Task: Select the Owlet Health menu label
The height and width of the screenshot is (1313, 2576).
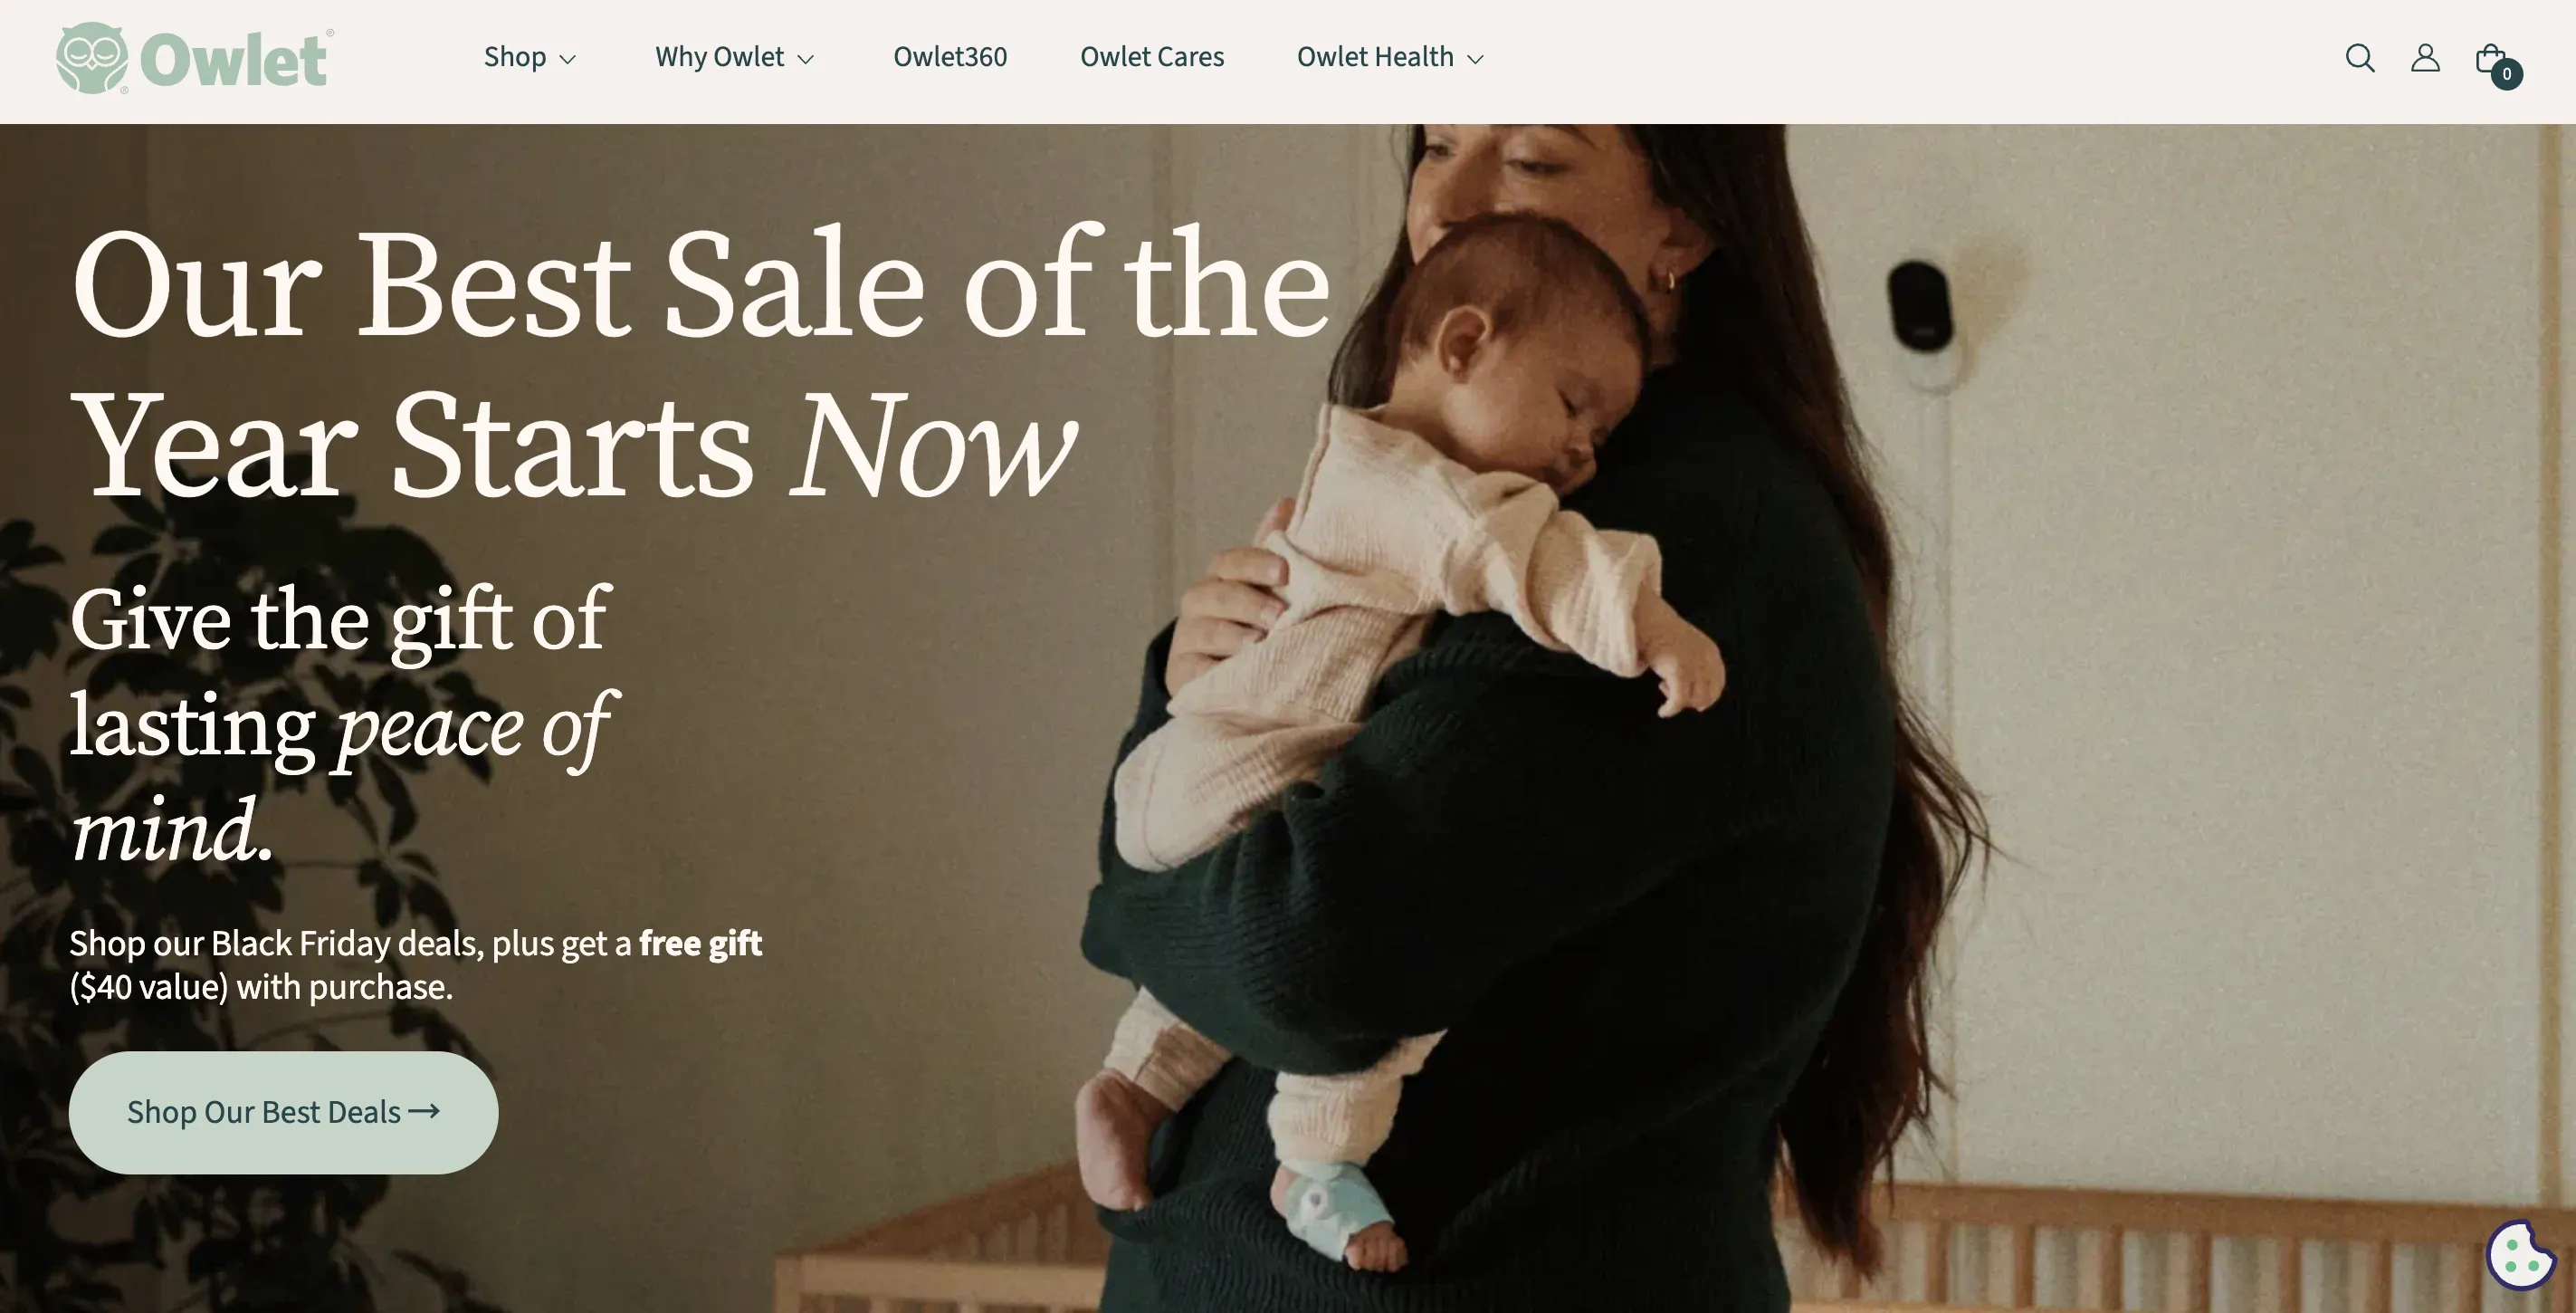Action: coord(1375,57)
